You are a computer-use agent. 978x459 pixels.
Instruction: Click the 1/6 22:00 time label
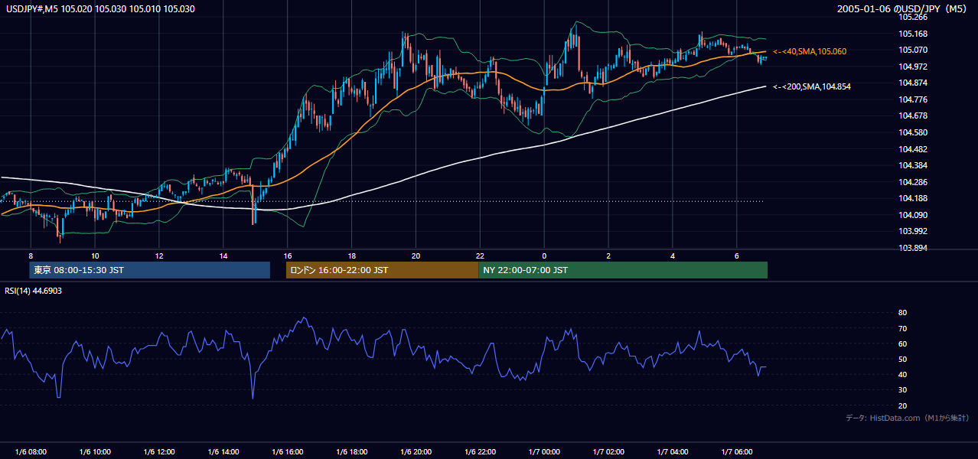point(480,451)
